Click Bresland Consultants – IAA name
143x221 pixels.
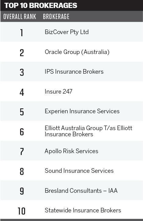81,191
